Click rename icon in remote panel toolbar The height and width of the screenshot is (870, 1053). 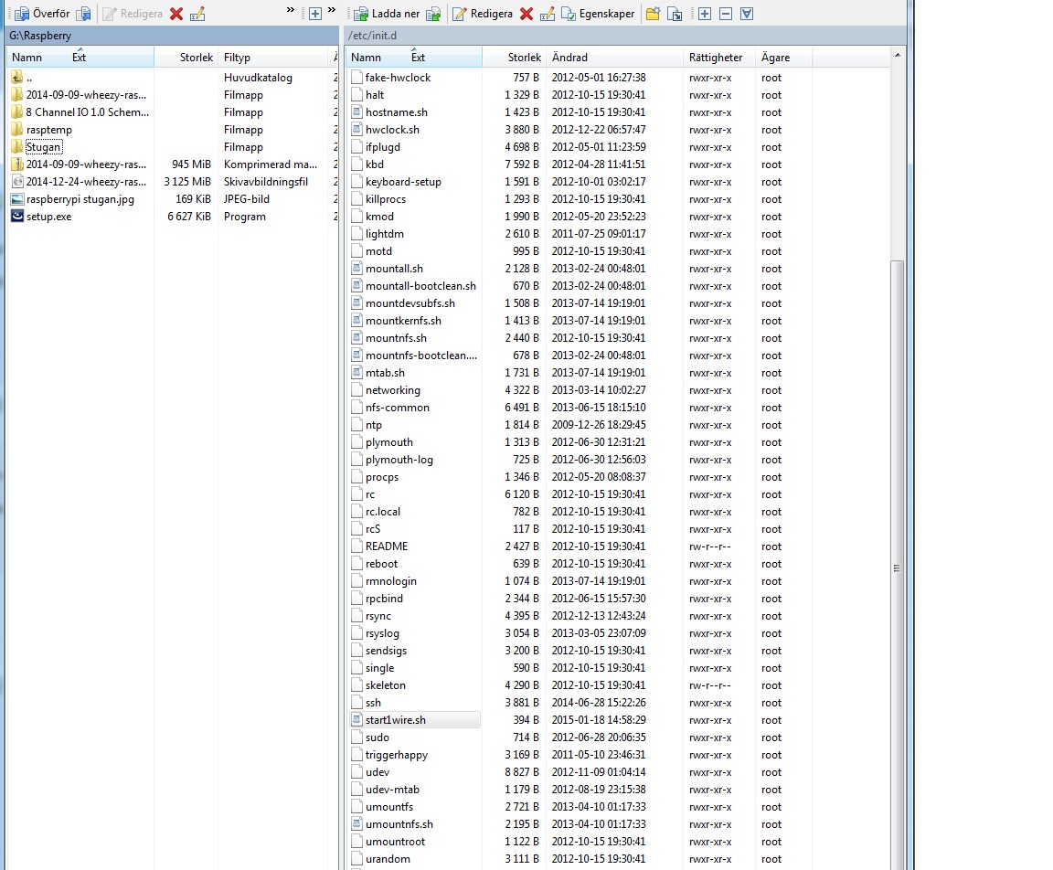pos(548,14)
